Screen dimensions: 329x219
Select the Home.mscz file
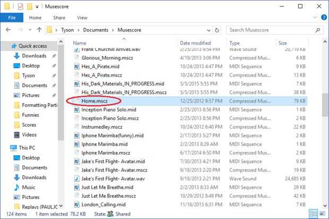pyautogui.click(x=94, y=101)
